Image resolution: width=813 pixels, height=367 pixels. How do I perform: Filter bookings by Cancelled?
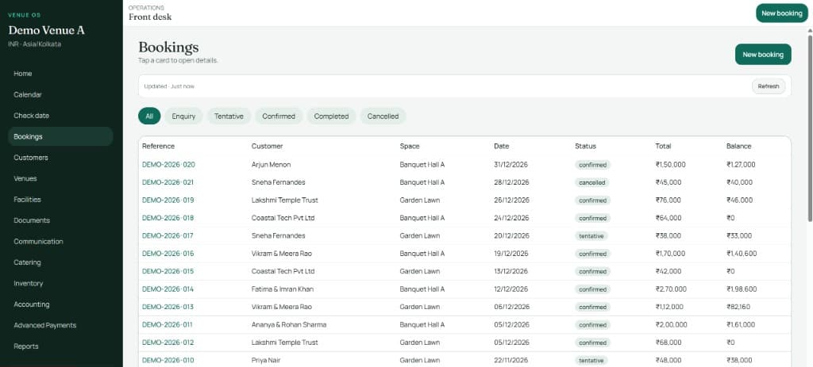pos(383,116)
